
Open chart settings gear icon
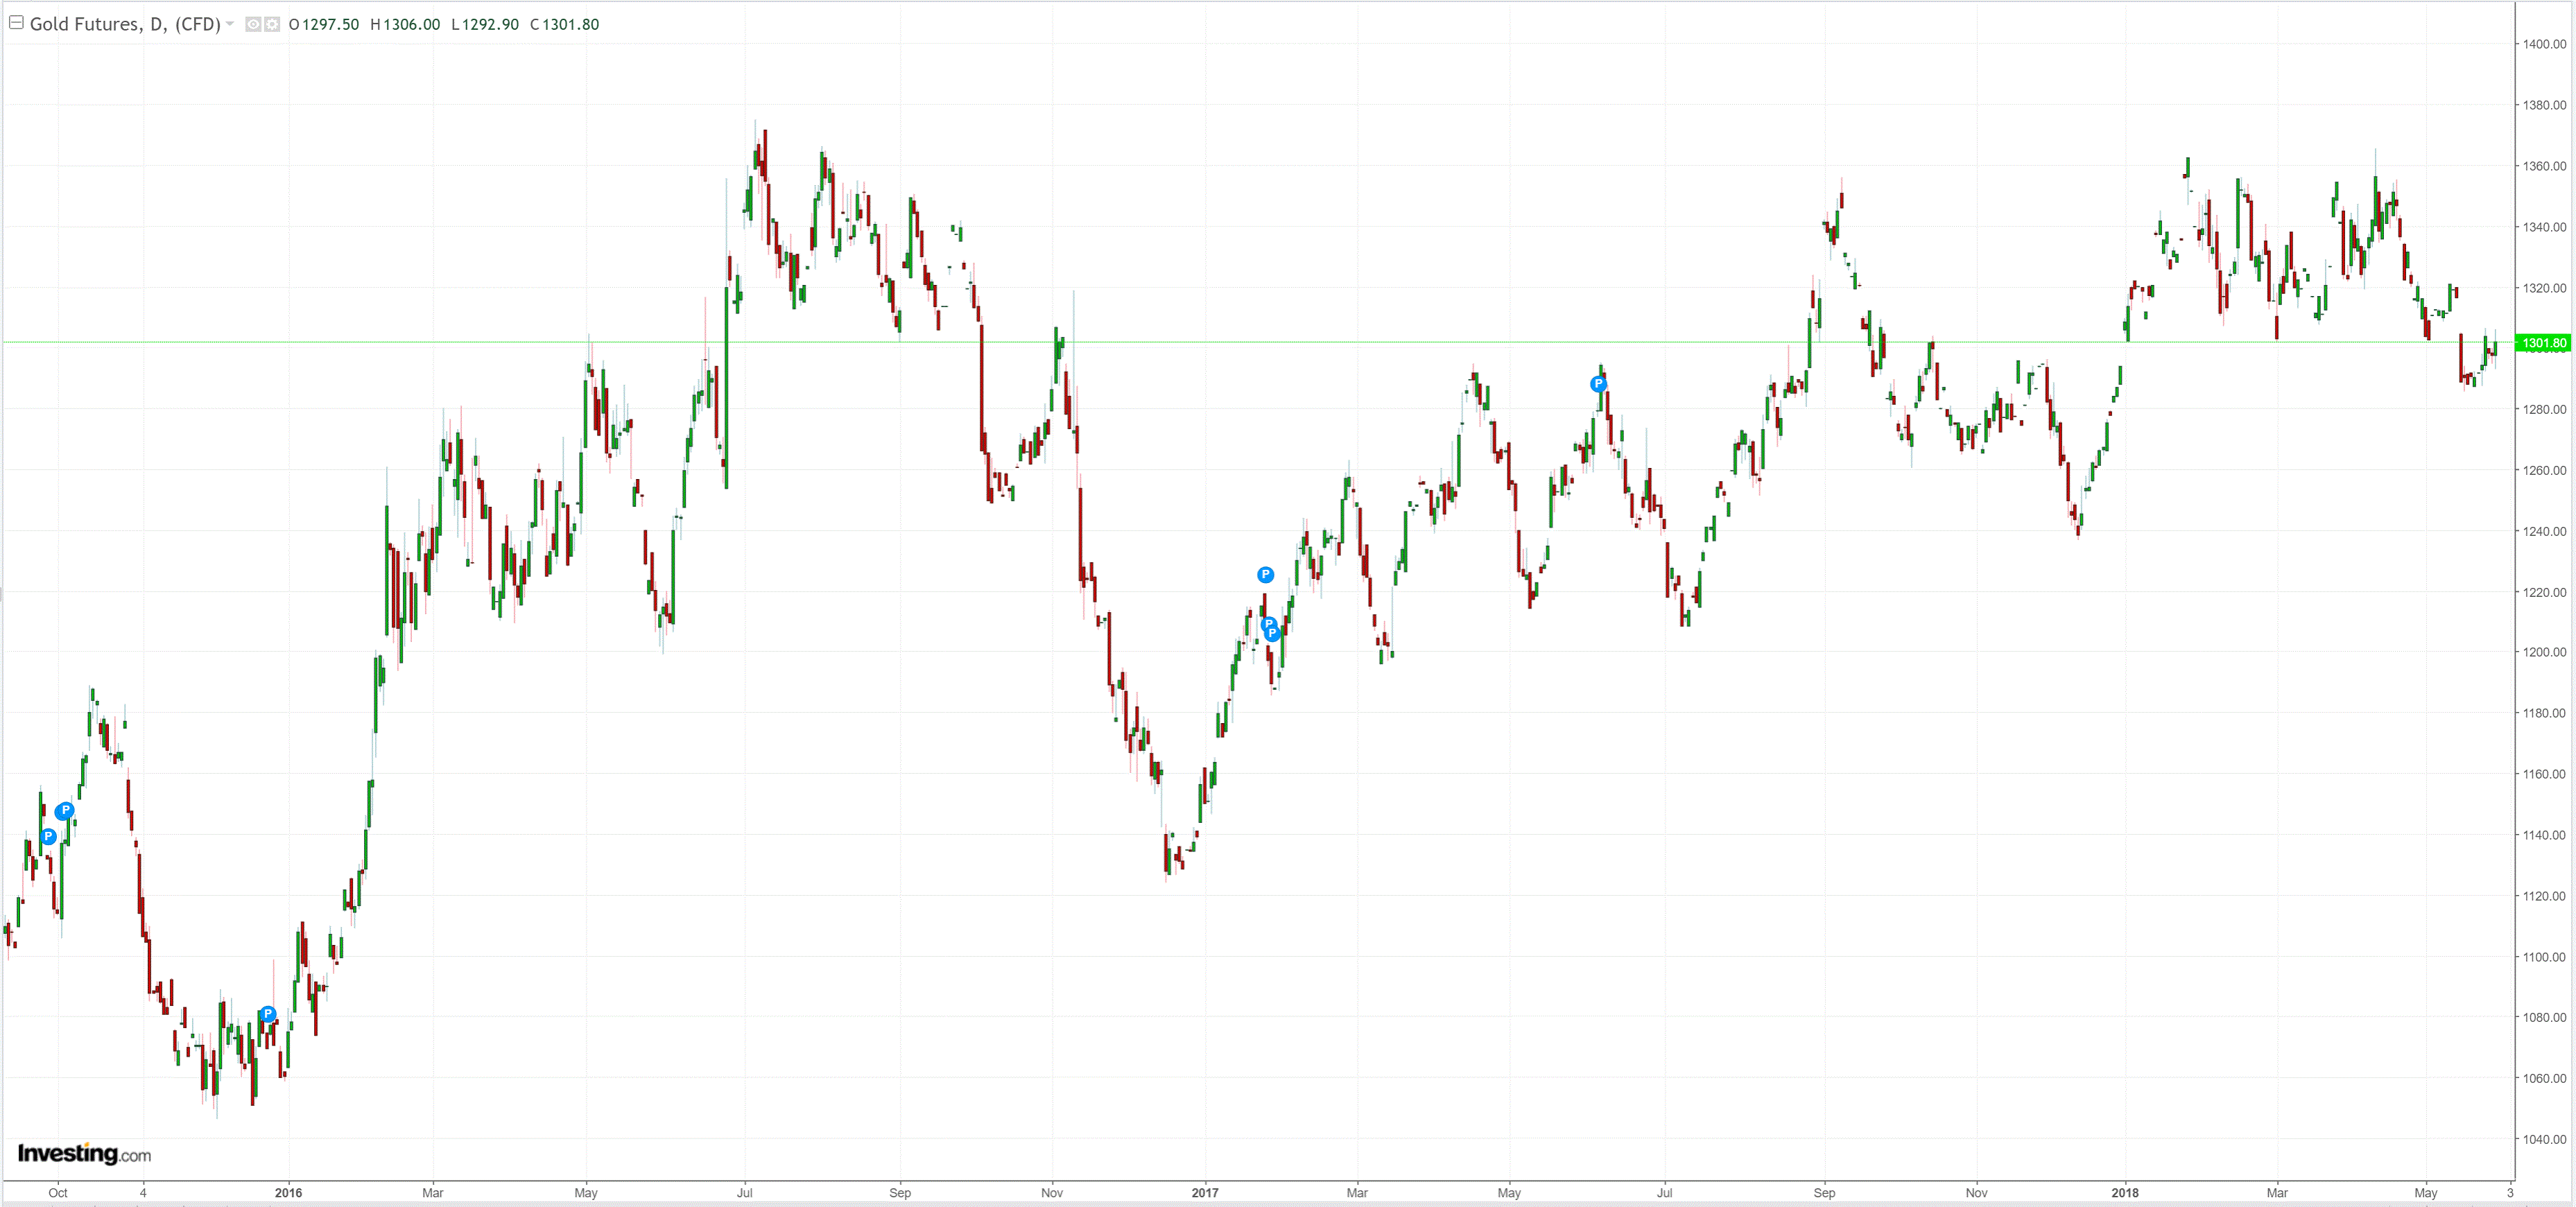pyautogui.click(x=272, y=24)
